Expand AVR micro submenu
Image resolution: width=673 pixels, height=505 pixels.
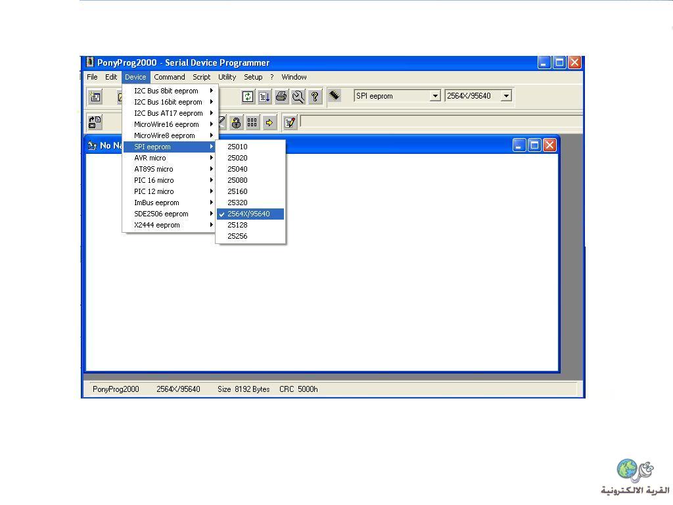tap(170, 158)
